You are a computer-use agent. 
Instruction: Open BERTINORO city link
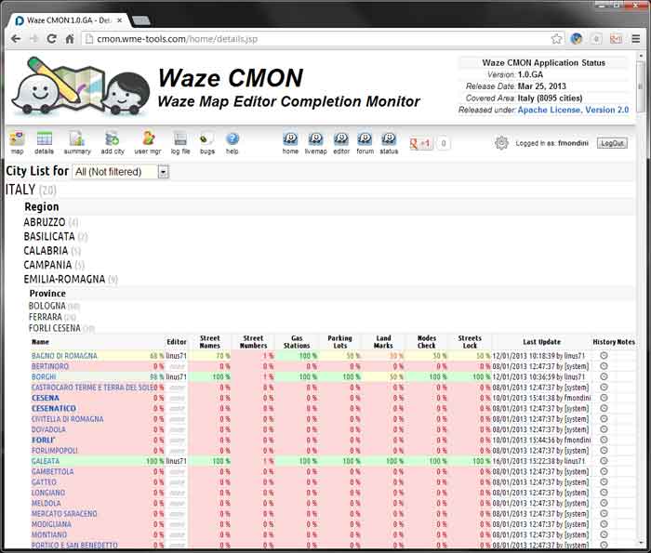[x=50, y=366]
